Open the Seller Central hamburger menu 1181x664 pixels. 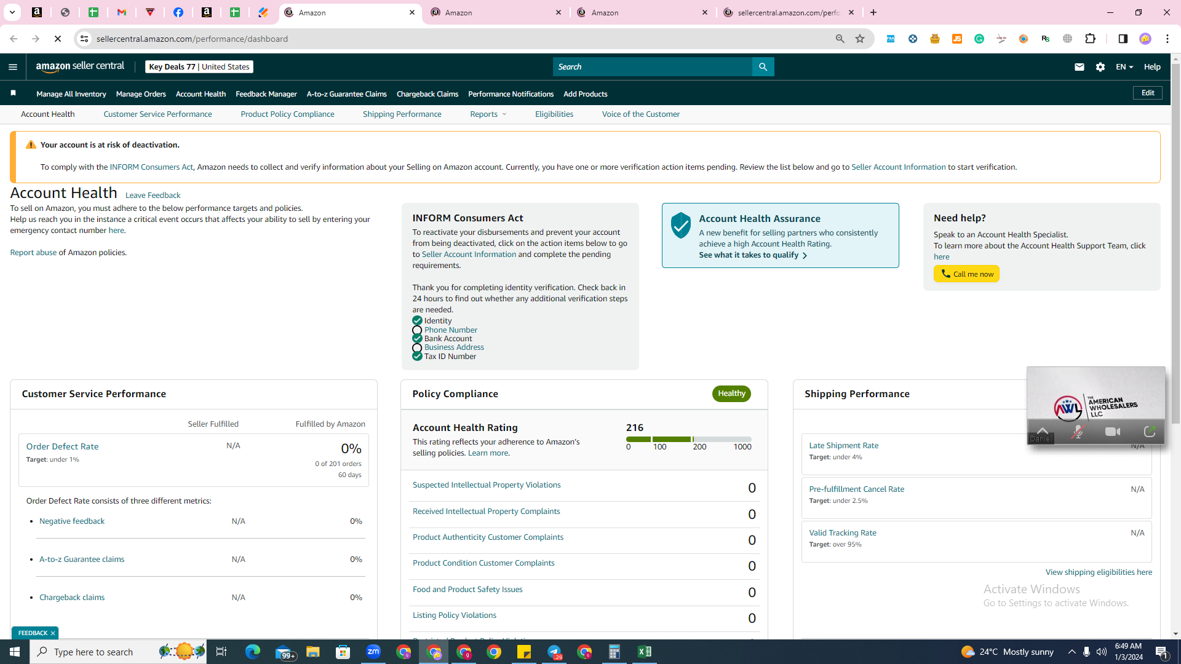tap(13, 67)
